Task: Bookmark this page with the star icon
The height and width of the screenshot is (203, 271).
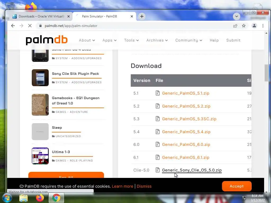Action: pos(244,26)
